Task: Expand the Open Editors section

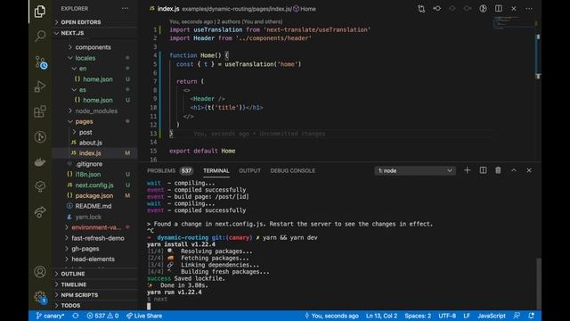Action: pyautogui.click(x=95, y=22)
